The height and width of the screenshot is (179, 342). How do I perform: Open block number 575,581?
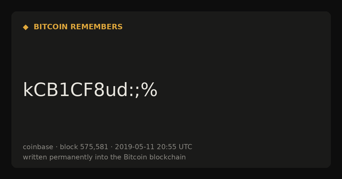[x=94, y=147]
